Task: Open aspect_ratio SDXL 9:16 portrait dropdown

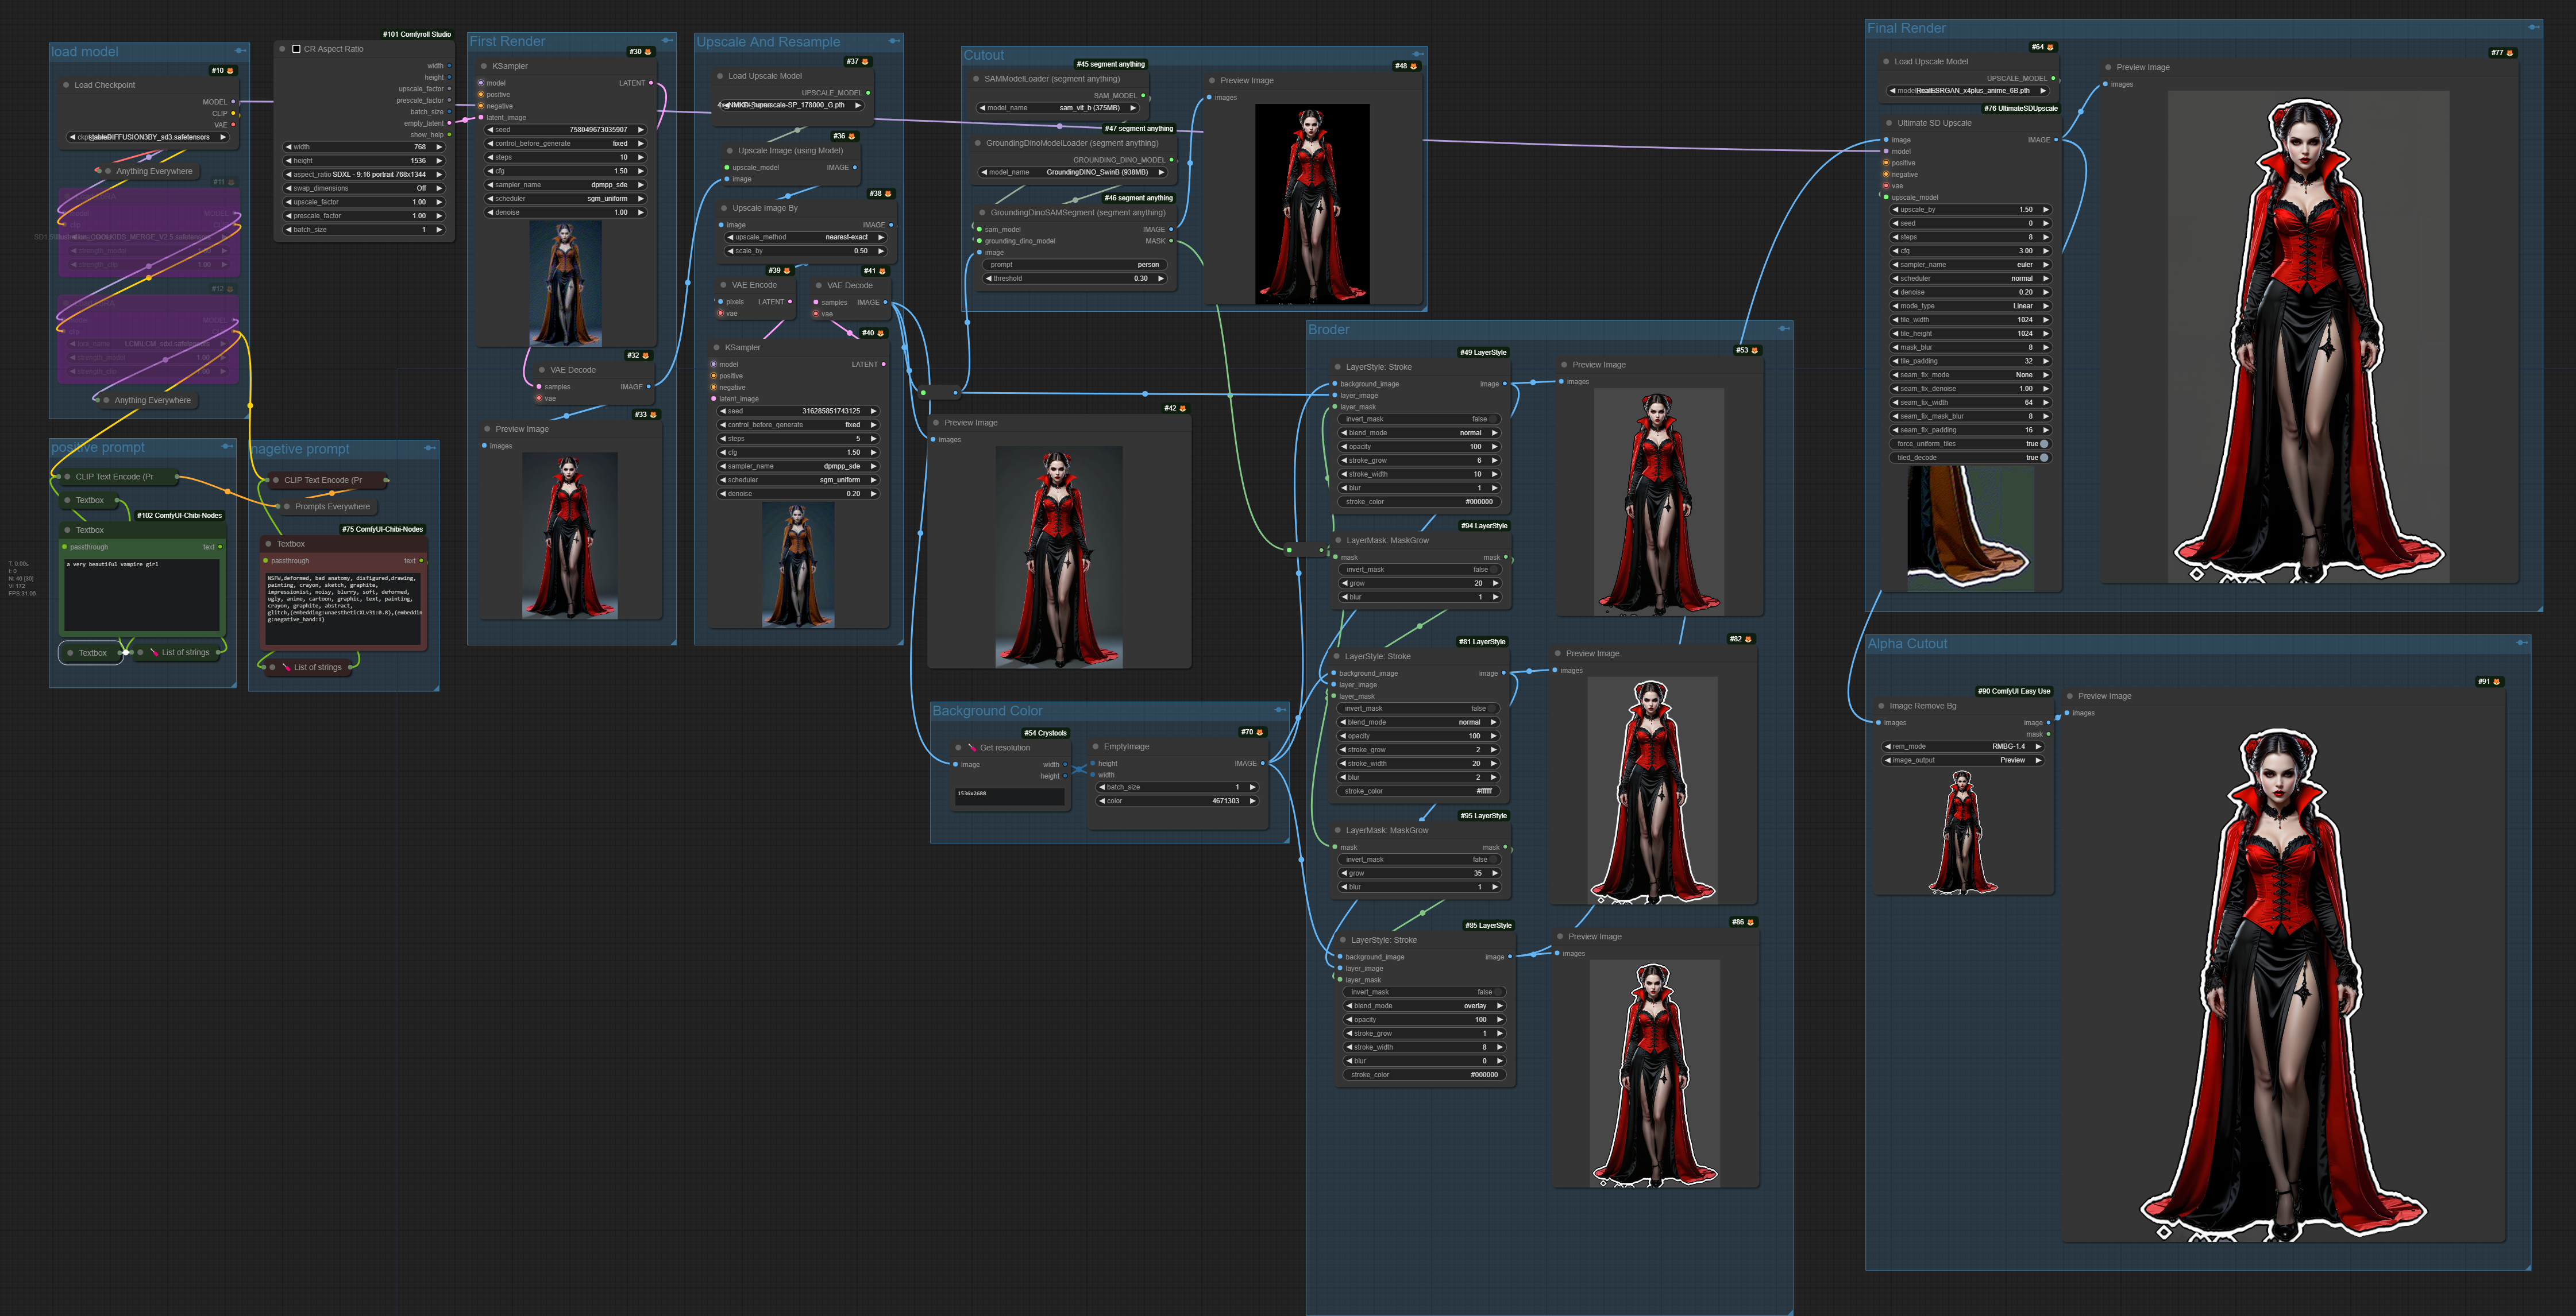Action: coord(364,174)
